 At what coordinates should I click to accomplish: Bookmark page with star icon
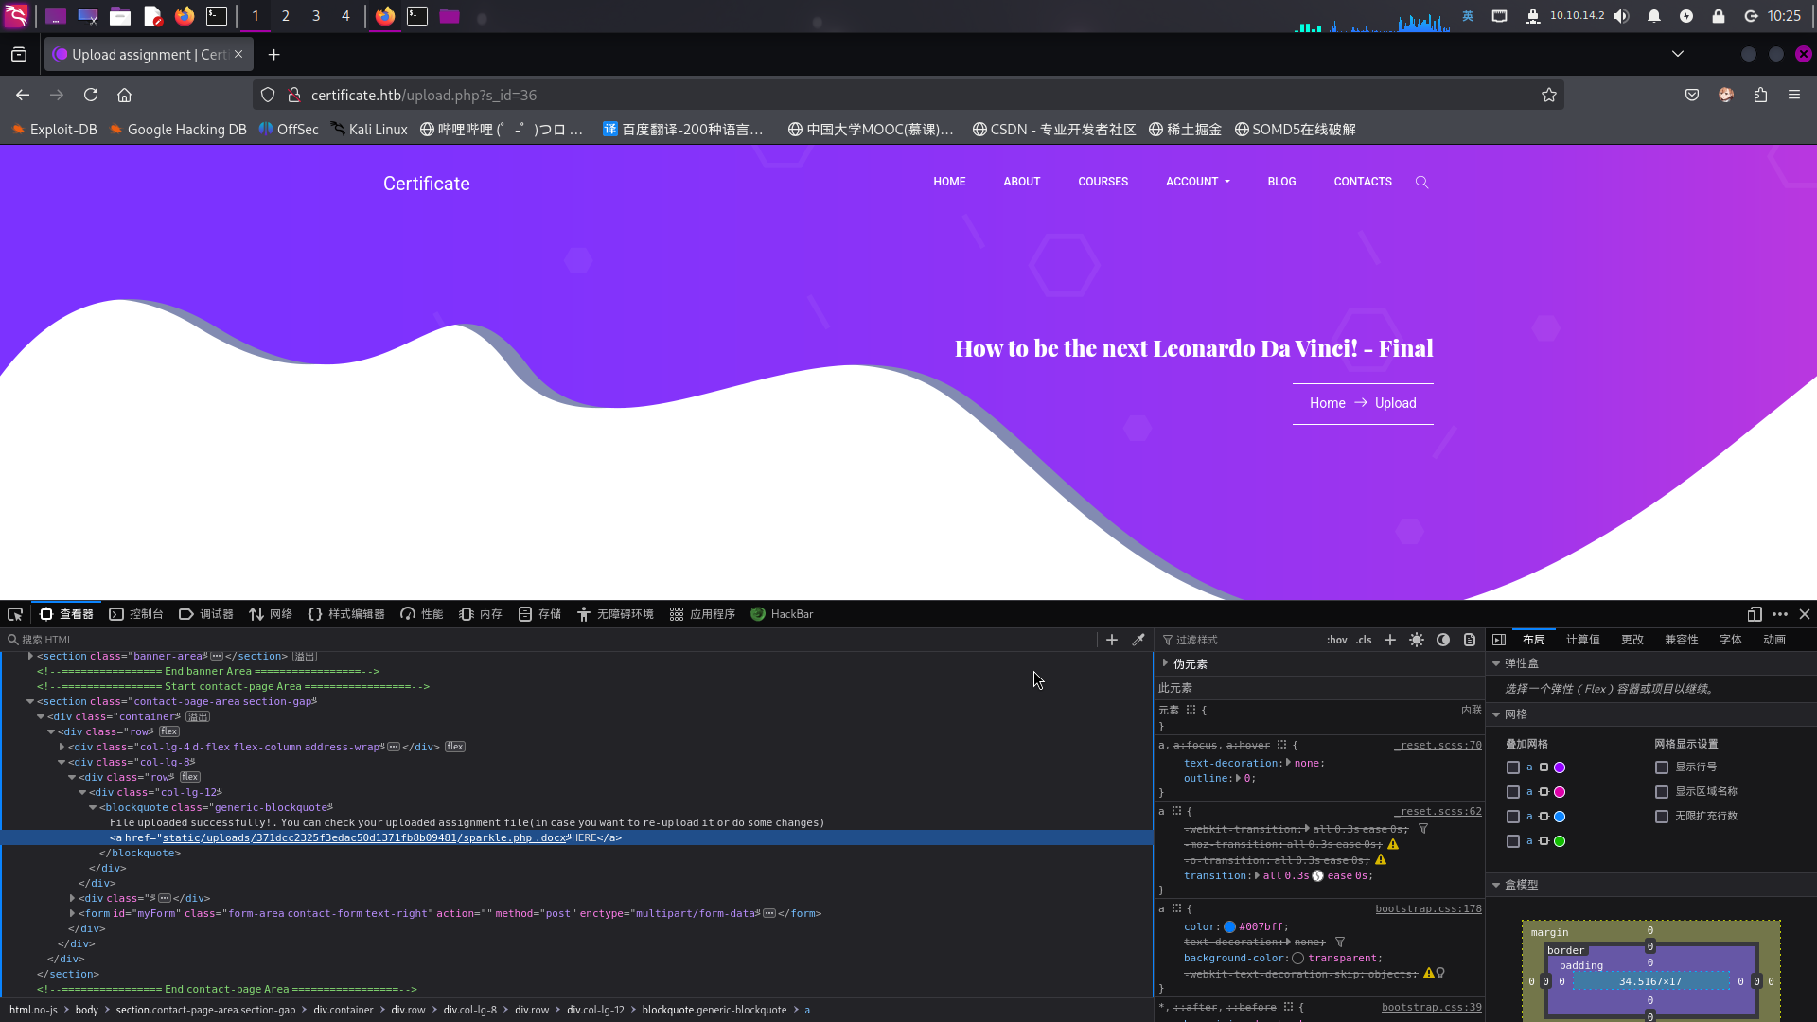(x=1549, y=95)
